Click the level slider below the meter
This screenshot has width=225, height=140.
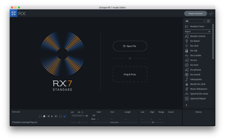tap(79, 122)
